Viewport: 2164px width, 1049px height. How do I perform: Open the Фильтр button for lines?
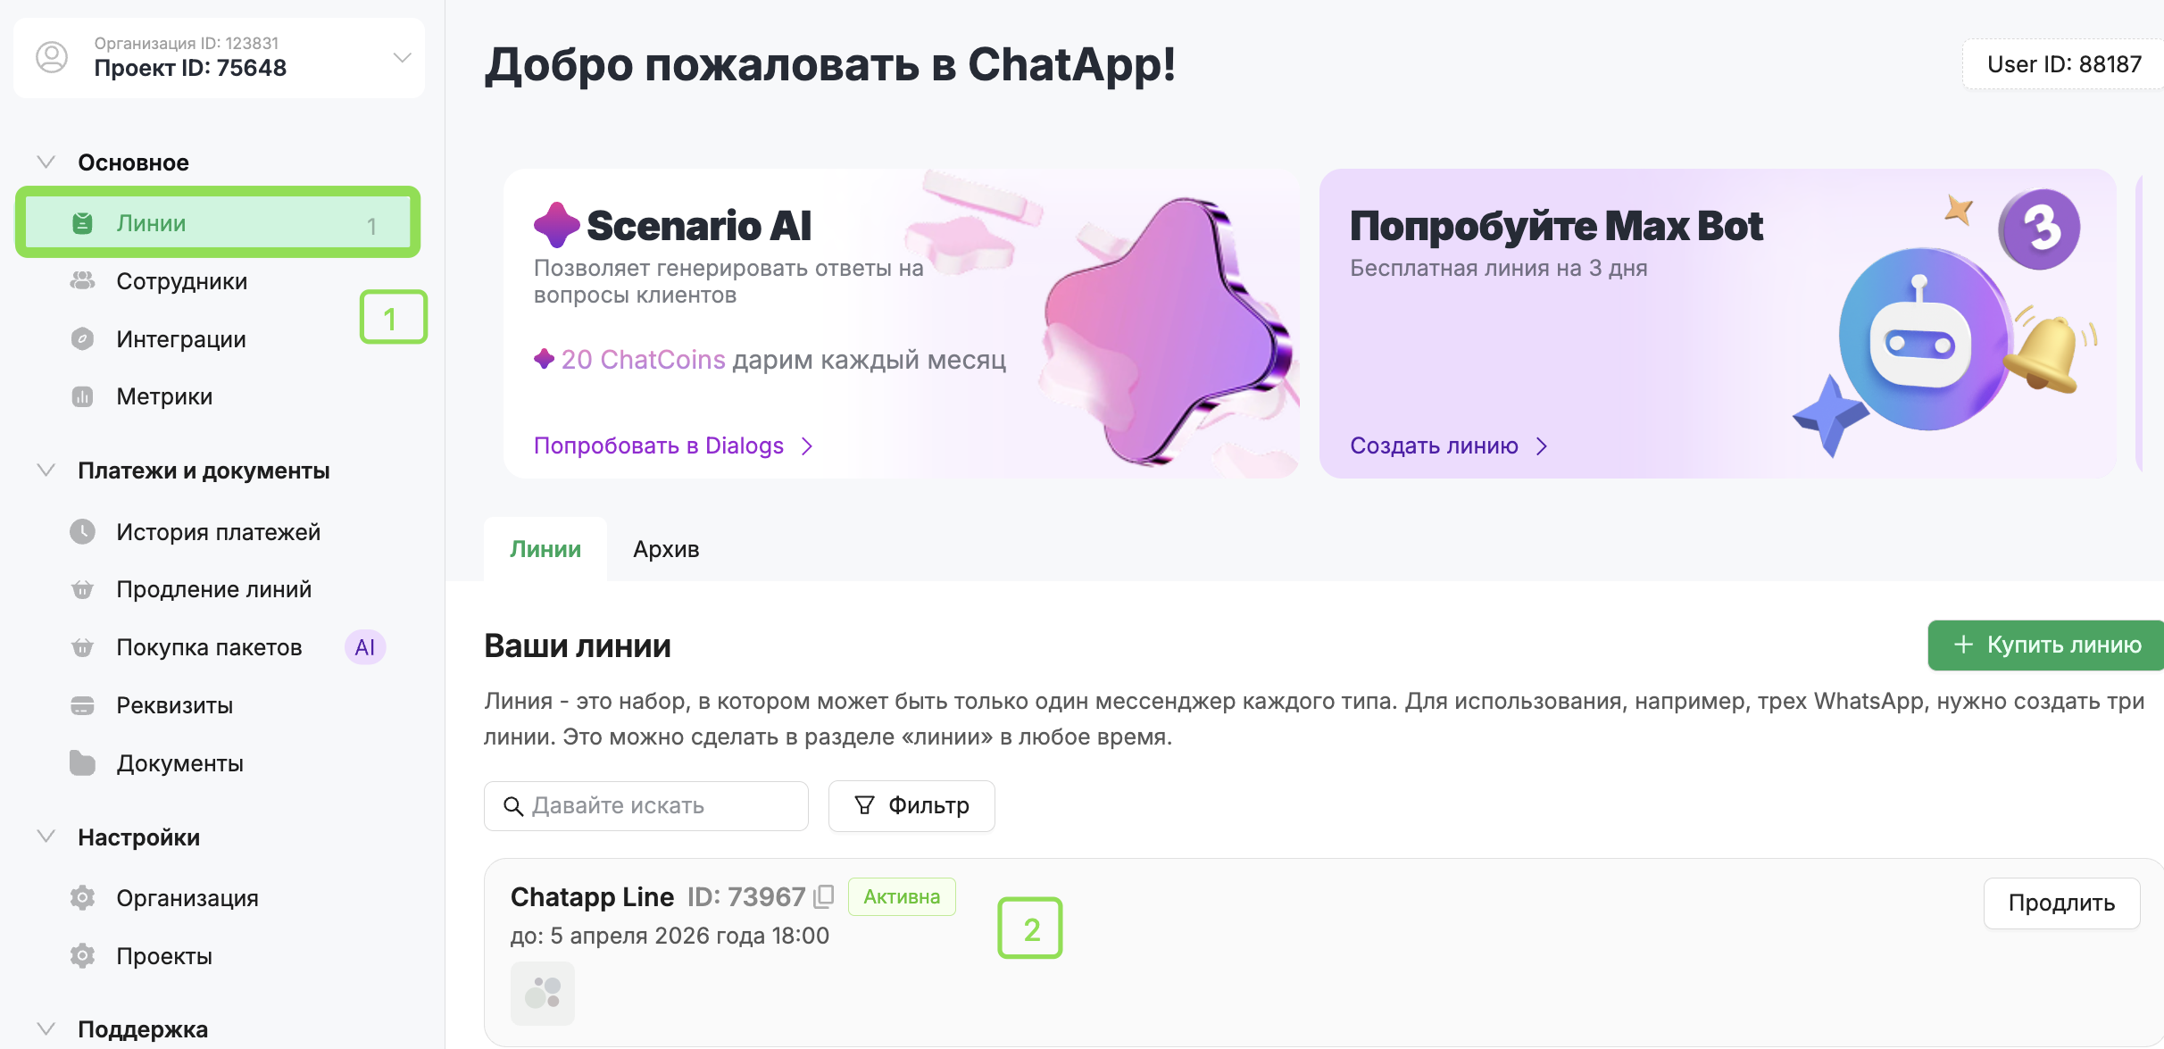pos(911,805)
